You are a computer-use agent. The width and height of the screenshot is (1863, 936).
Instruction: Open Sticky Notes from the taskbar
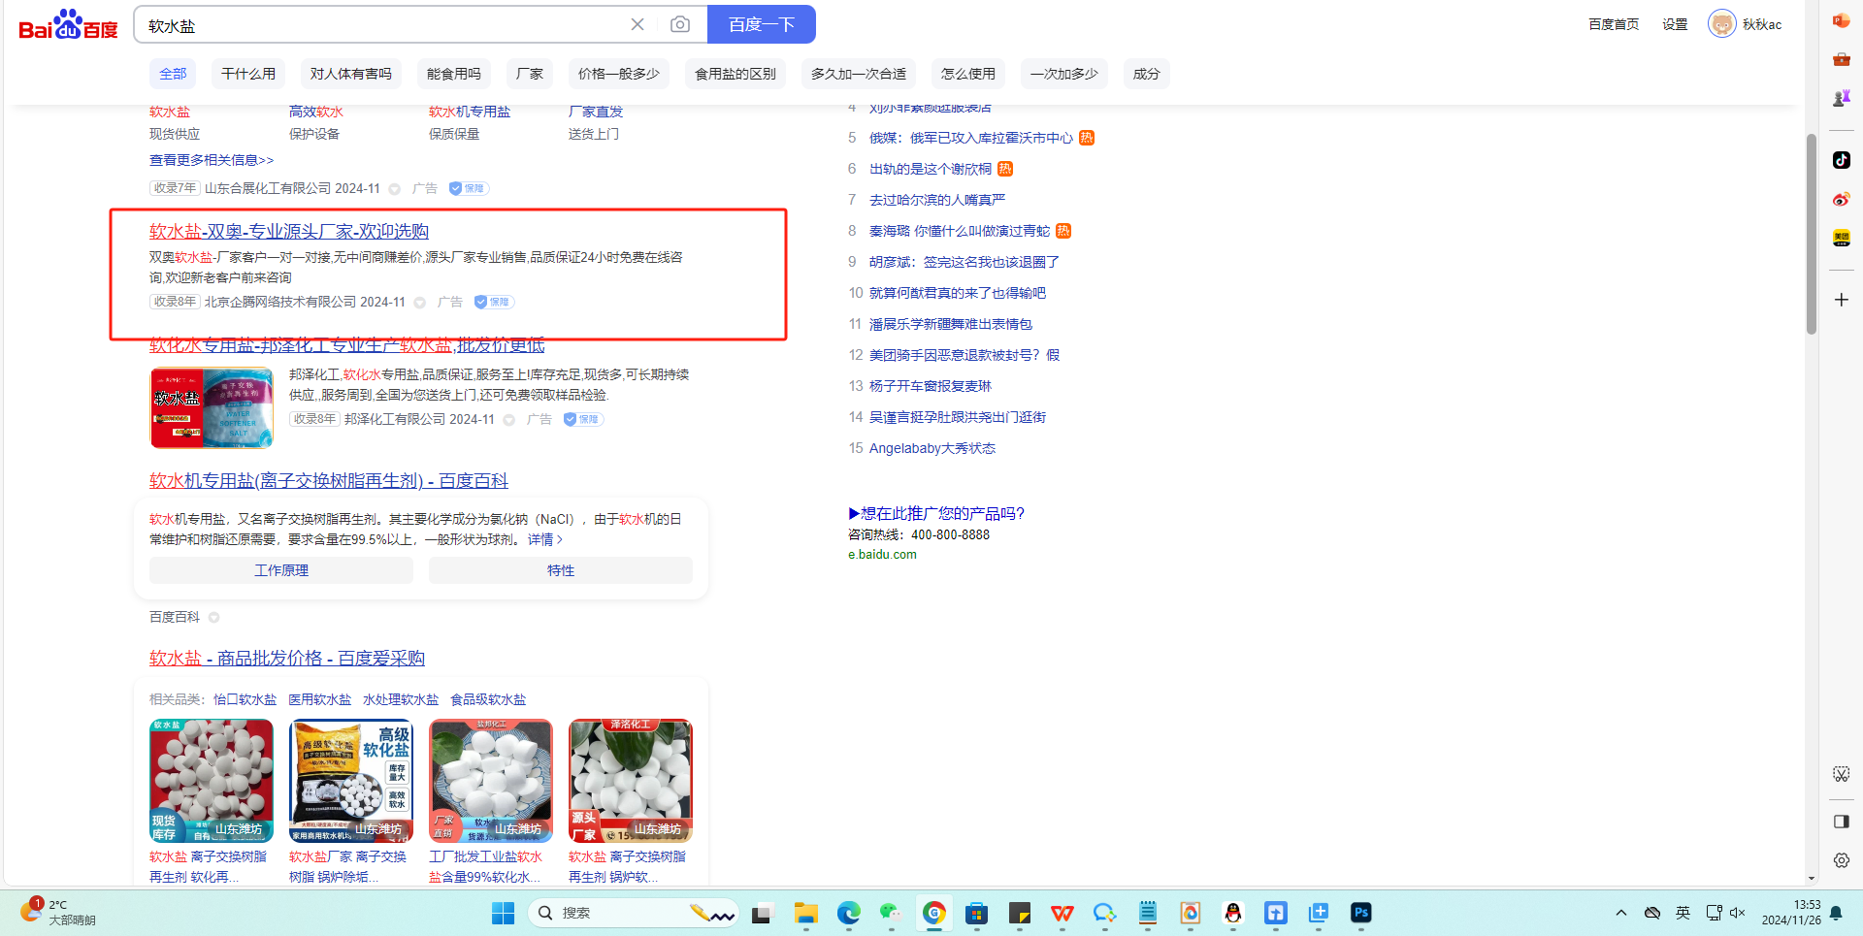click(x=1020, y=913)
